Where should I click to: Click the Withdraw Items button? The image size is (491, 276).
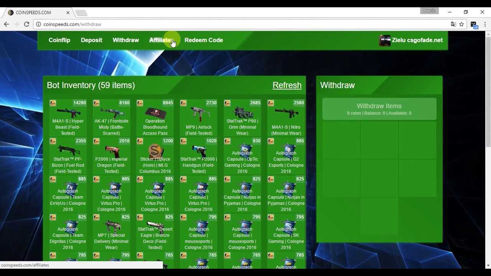(379, 109)
